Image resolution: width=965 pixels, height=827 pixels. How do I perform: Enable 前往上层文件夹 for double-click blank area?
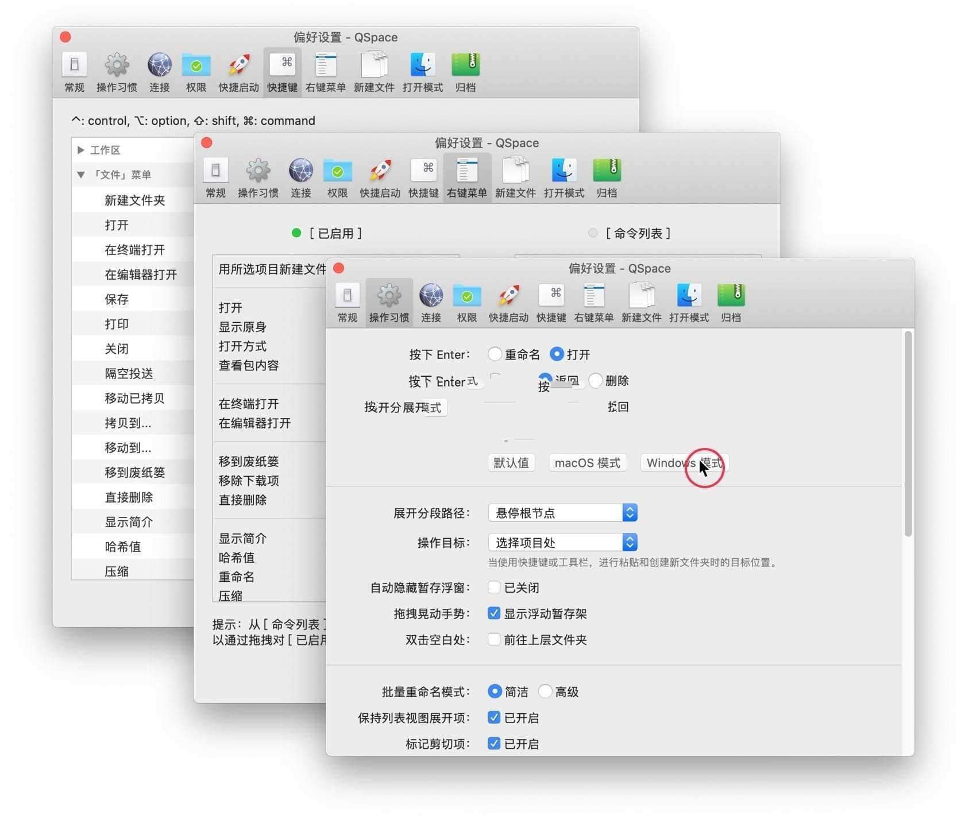pos(494,639)
